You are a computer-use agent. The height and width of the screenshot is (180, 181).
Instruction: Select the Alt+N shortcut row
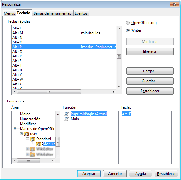64,38
